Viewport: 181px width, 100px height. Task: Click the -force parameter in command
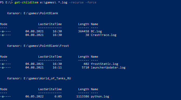[91, 2]
